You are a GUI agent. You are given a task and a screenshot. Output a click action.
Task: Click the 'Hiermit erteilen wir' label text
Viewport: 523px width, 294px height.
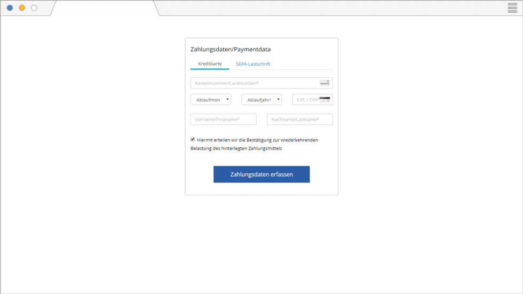257,140
